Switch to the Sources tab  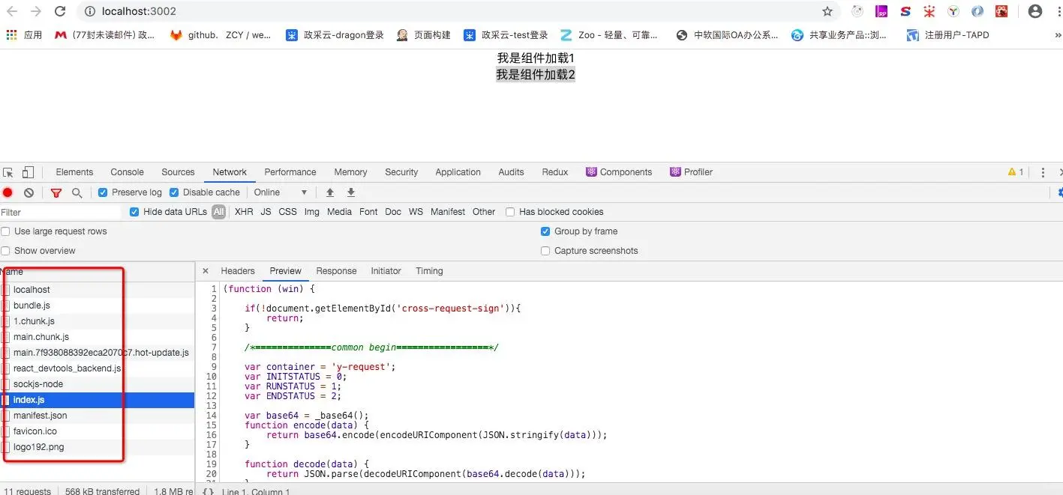pos(178,172)
